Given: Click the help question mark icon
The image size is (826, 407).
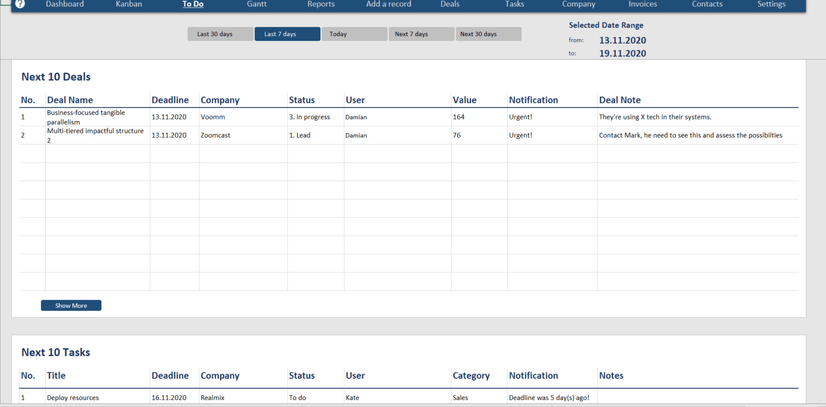Looking at the screenshot, I should click(x=20, y=4).
